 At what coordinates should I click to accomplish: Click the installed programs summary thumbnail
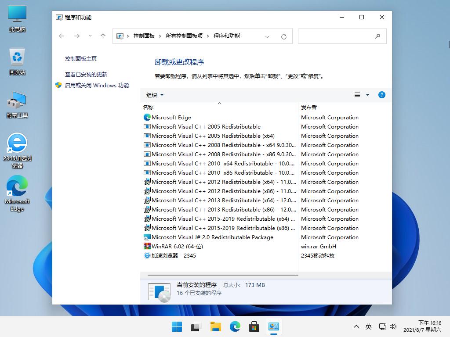[x=159, y=292]
